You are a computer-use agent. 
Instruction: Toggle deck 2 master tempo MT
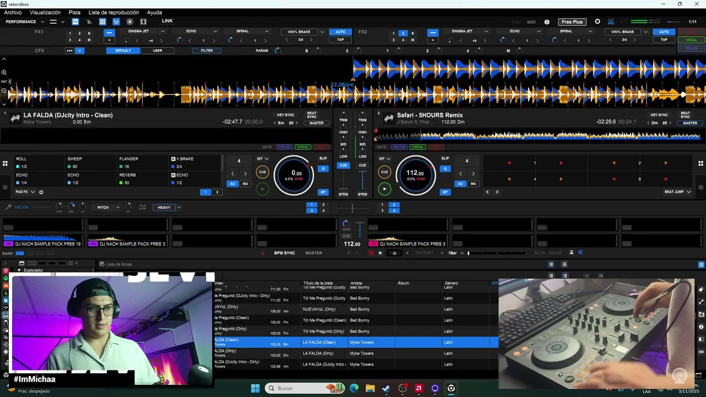point(445,192)
